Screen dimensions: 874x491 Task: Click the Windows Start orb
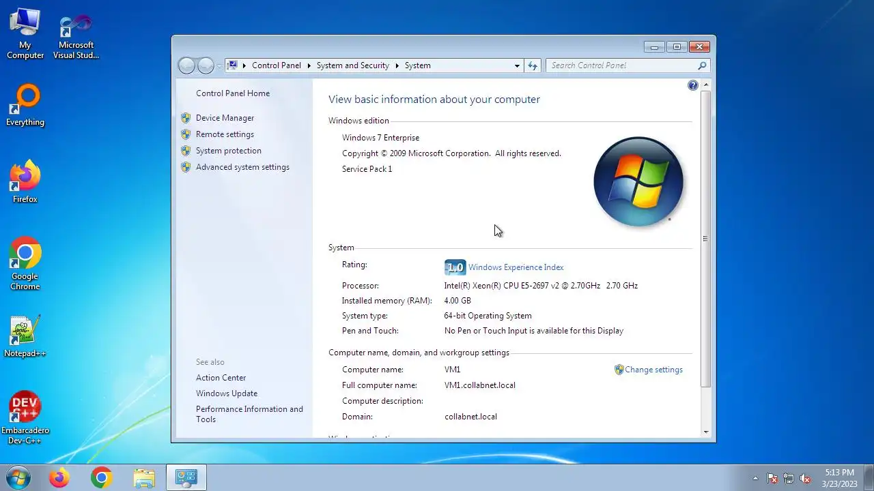pyautogui.click(x=18, y=477)
